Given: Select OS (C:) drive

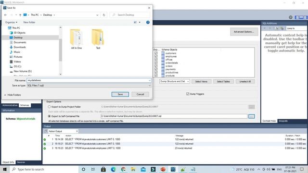Looking at the screenshot, I should (x=17, y=66).
